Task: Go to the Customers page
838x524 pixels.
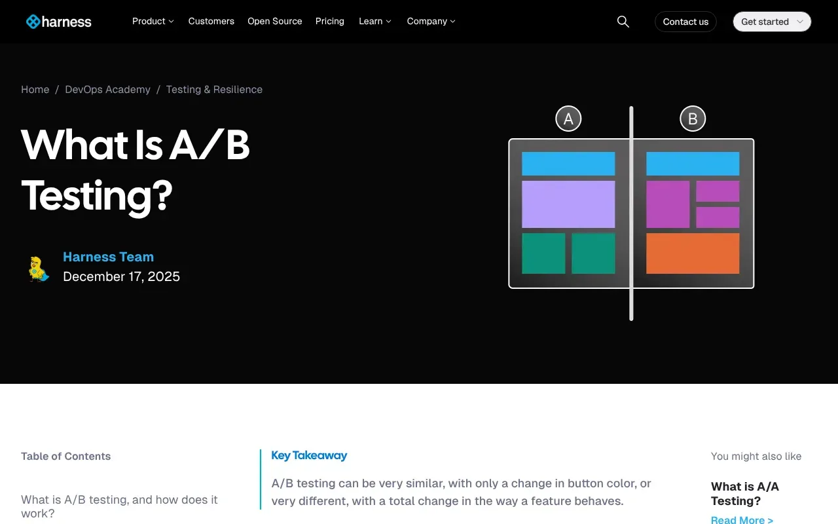Action: pyautogui.click(x=211, y=21)
